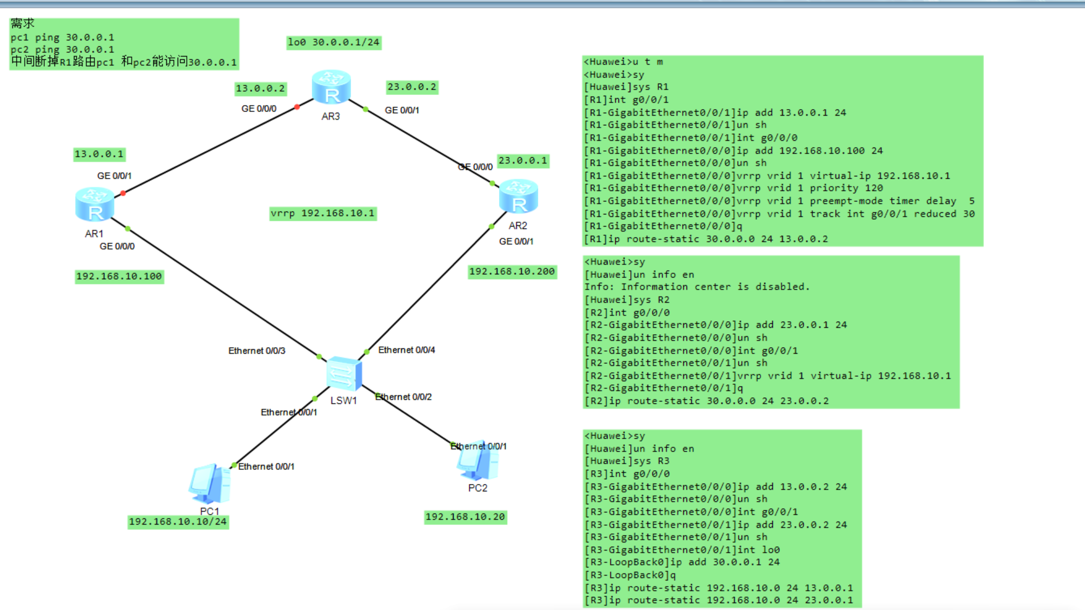1085x610 pixels.
Task: Click the red port dot on AR1 GE 0/0/1
Action: 123,193
